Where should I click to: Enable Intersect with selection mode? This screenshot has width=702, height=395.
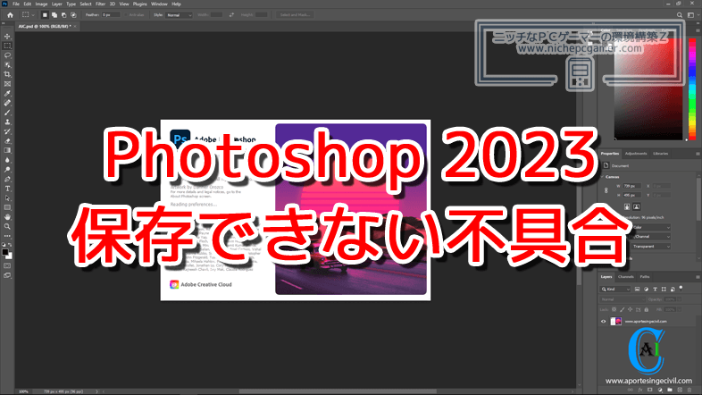[x=74, y=15]
